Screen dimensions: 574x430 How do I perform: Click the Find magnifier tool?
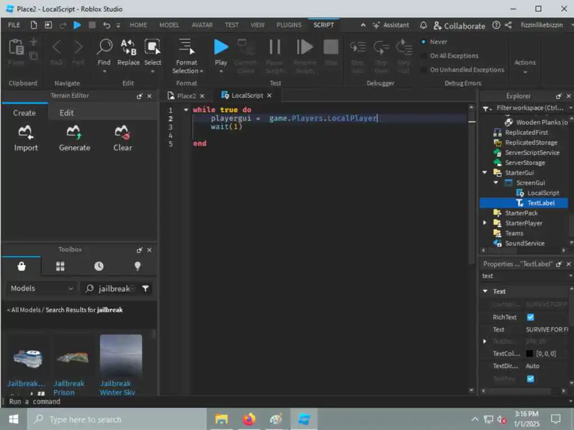tap(104, 53)
